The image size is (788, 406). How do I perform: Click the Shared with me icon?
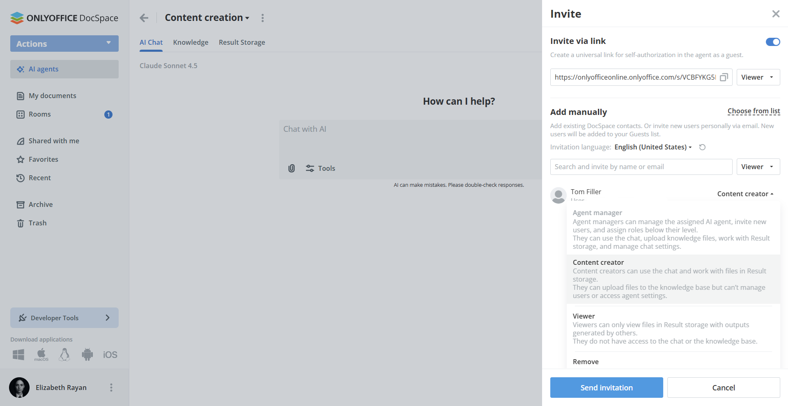click(x=20, y=141)
